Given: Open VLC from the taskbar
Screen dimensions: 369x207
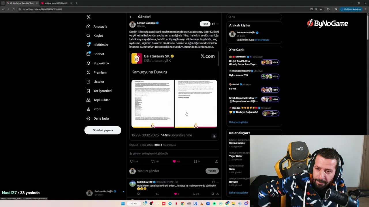Looking at the screenshot, I should point(201,204).
